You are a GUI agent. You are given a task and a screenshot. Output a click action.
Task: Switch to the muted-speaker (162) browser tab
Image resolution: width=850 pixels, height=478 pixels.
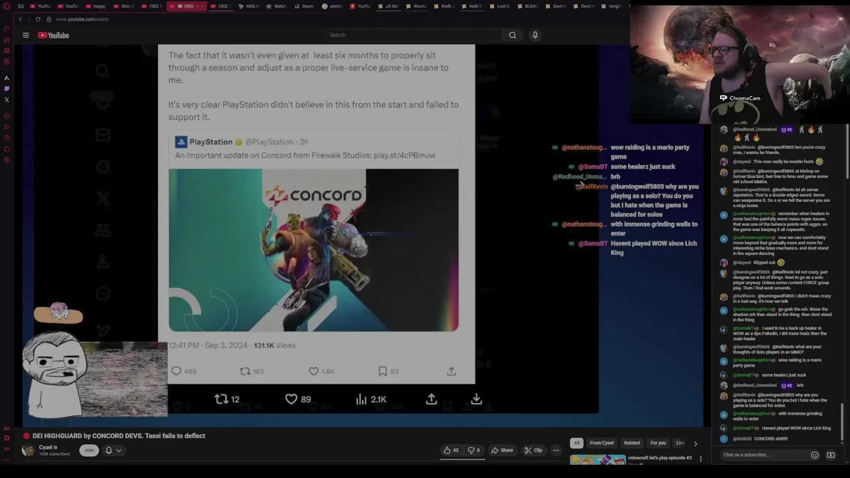(185, 7)
